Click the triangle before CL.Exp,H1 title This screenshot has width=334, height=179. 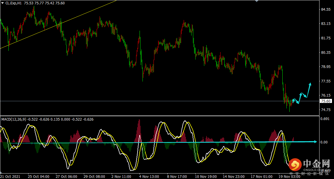(x=3, y=3)
